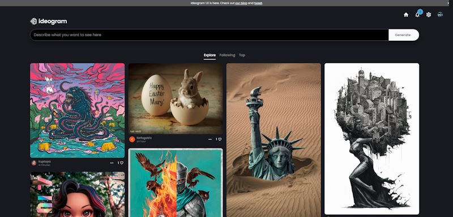
Task: Click the Generate button
Action: point(403,35)
